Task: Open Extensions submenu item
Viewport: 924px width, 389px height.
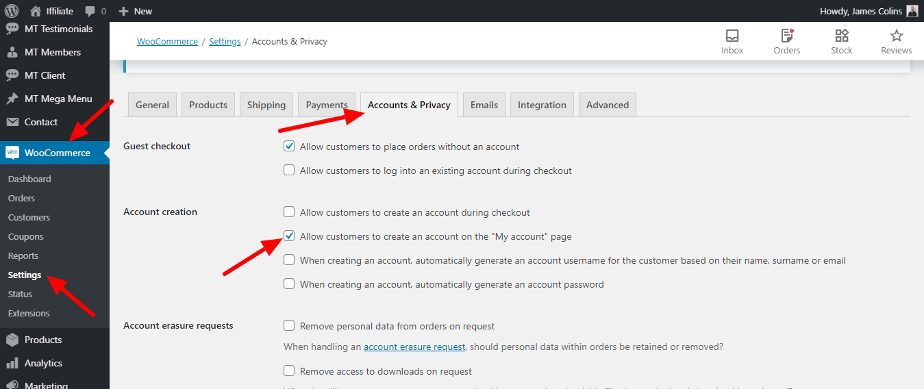Action: (29, 313)
